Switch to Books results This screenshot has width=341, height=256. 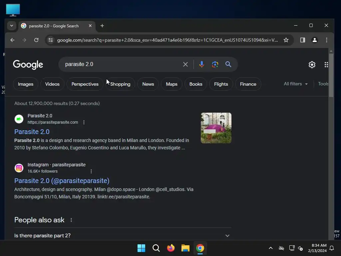[x=196, y=84]
